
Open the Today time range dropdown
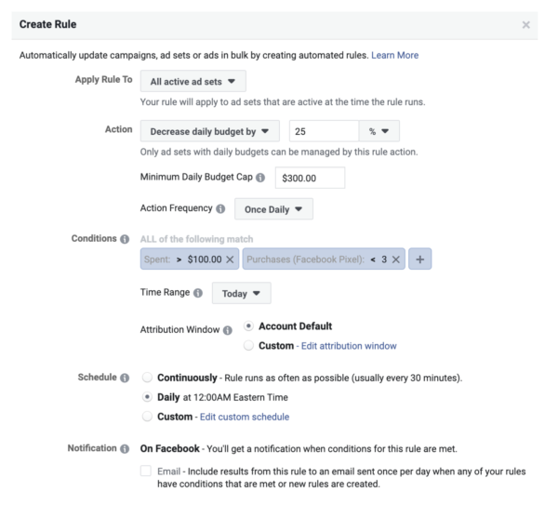[241, 293]
